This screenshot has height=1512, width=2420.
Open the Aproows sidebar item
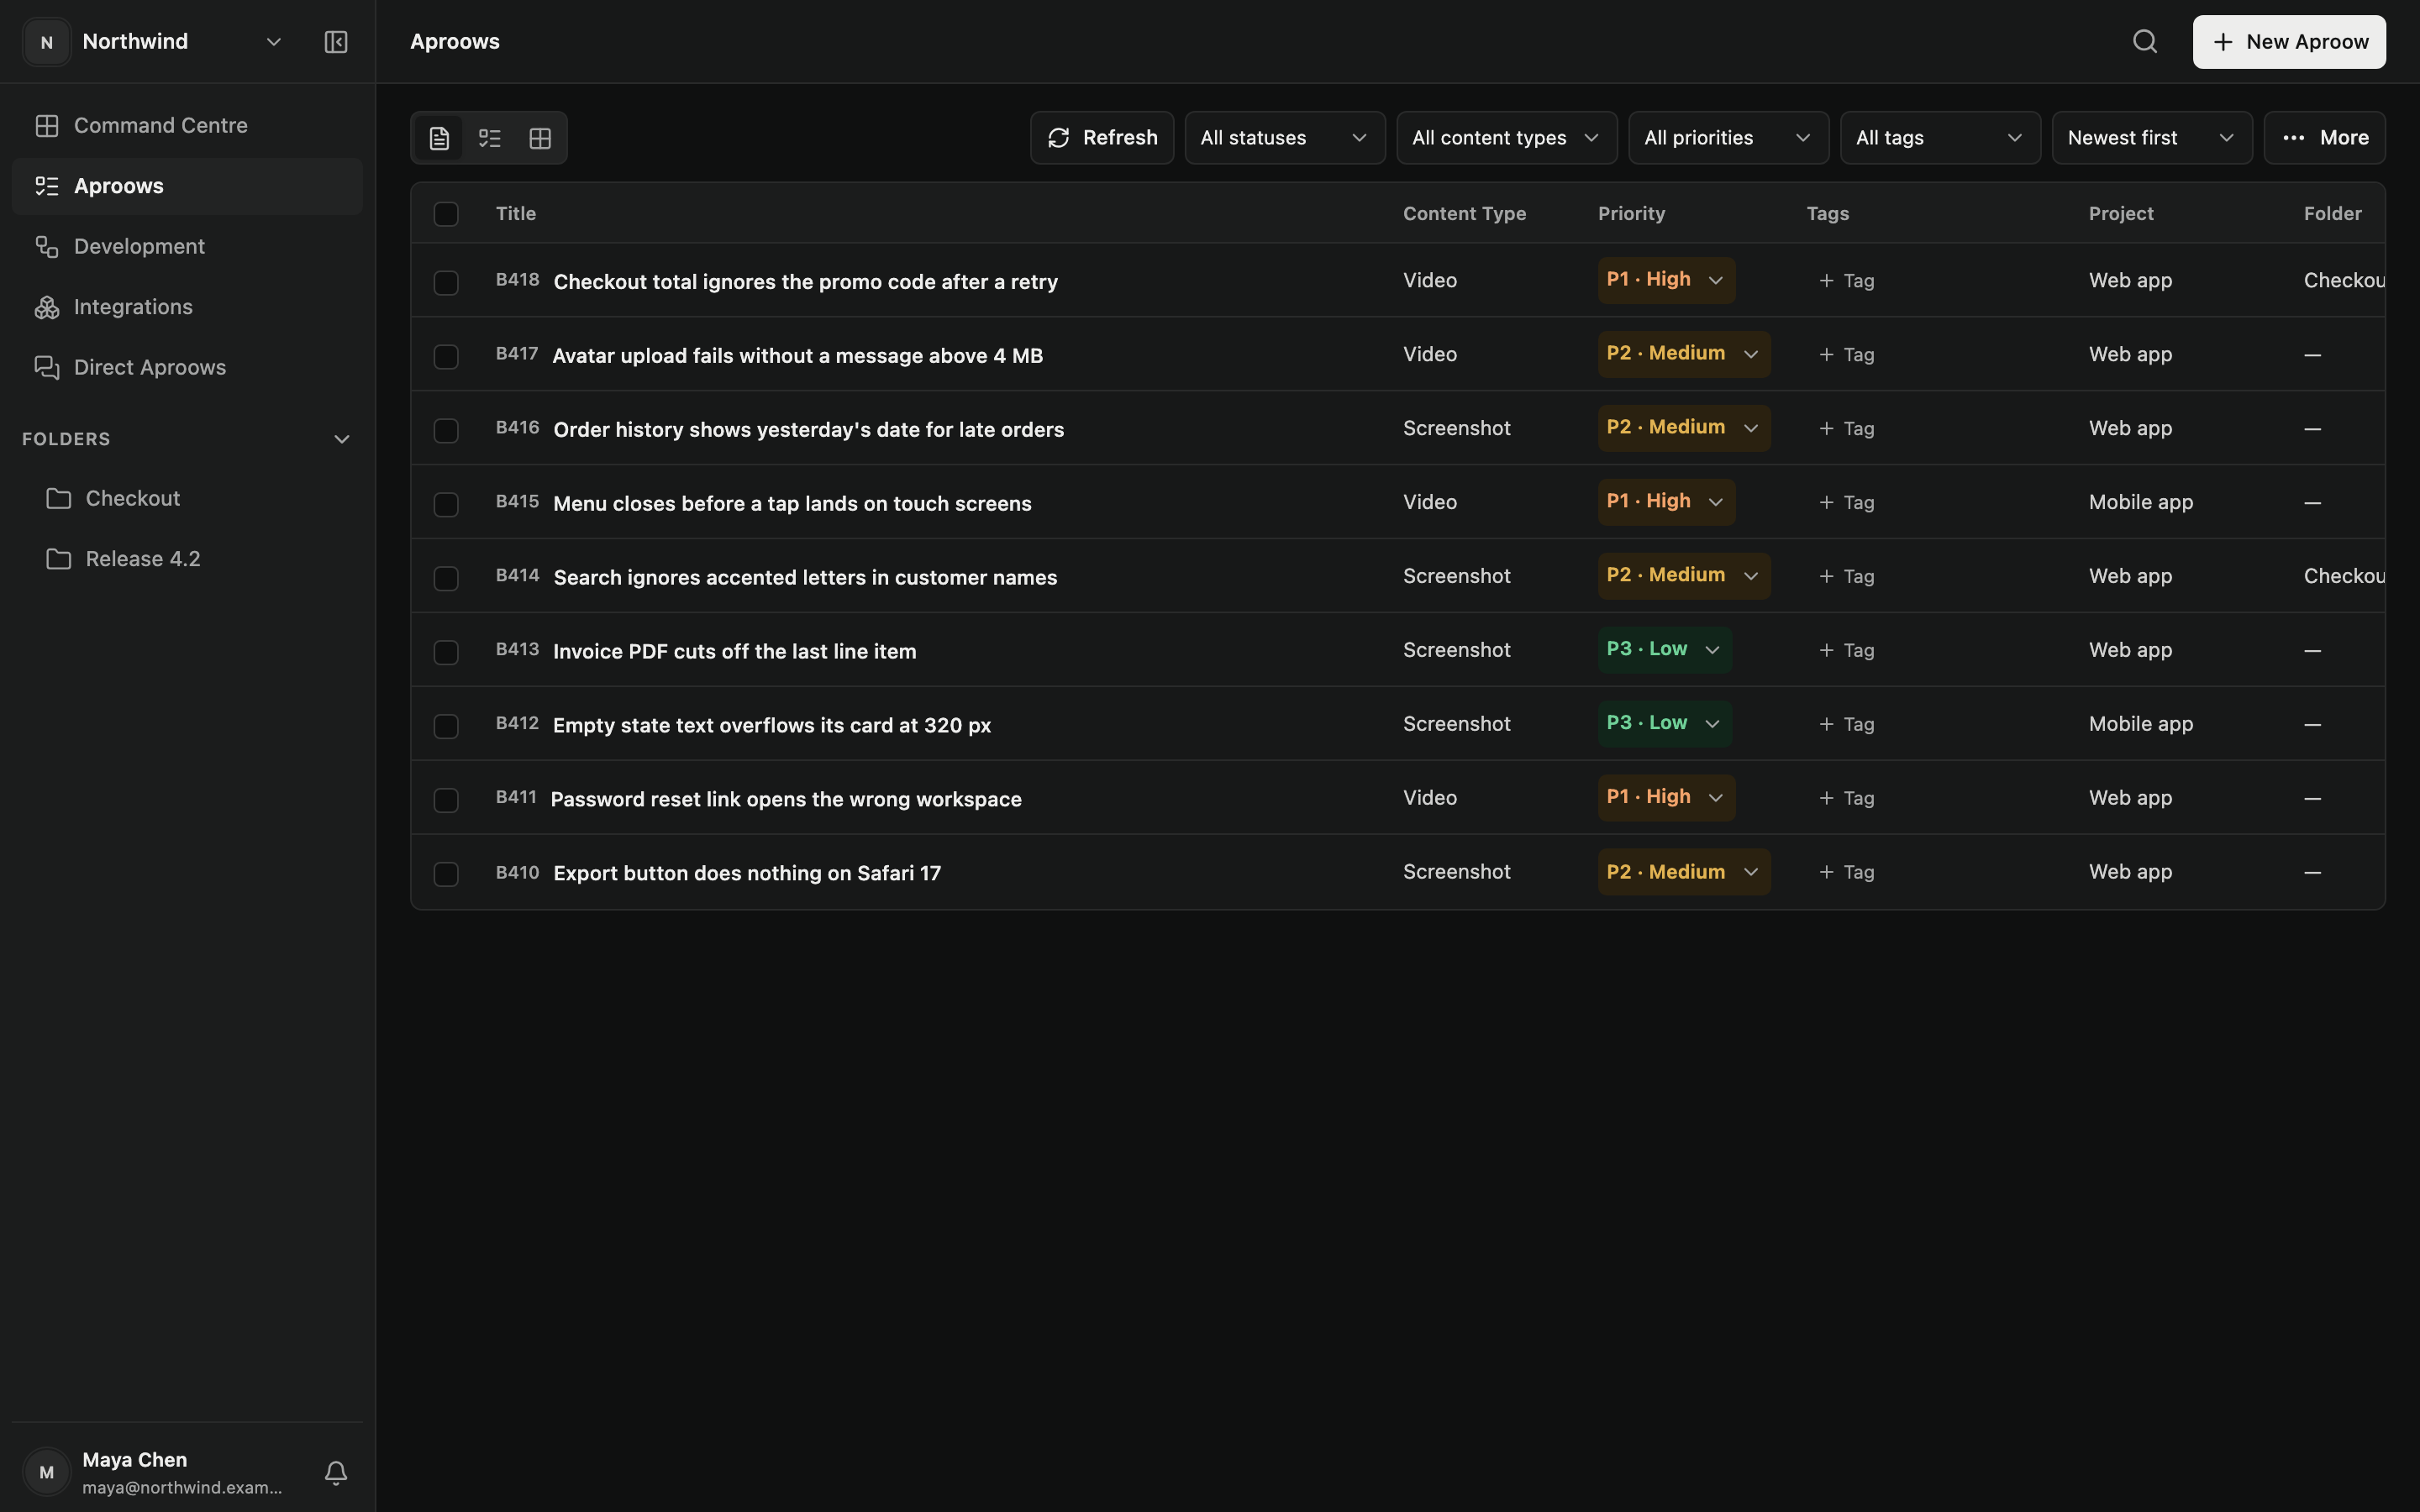(187, 186)
